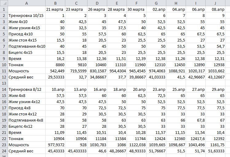This screenshot has height=157, width=230.
Task: Select row 1 header
Action: [x=4, y=9]
